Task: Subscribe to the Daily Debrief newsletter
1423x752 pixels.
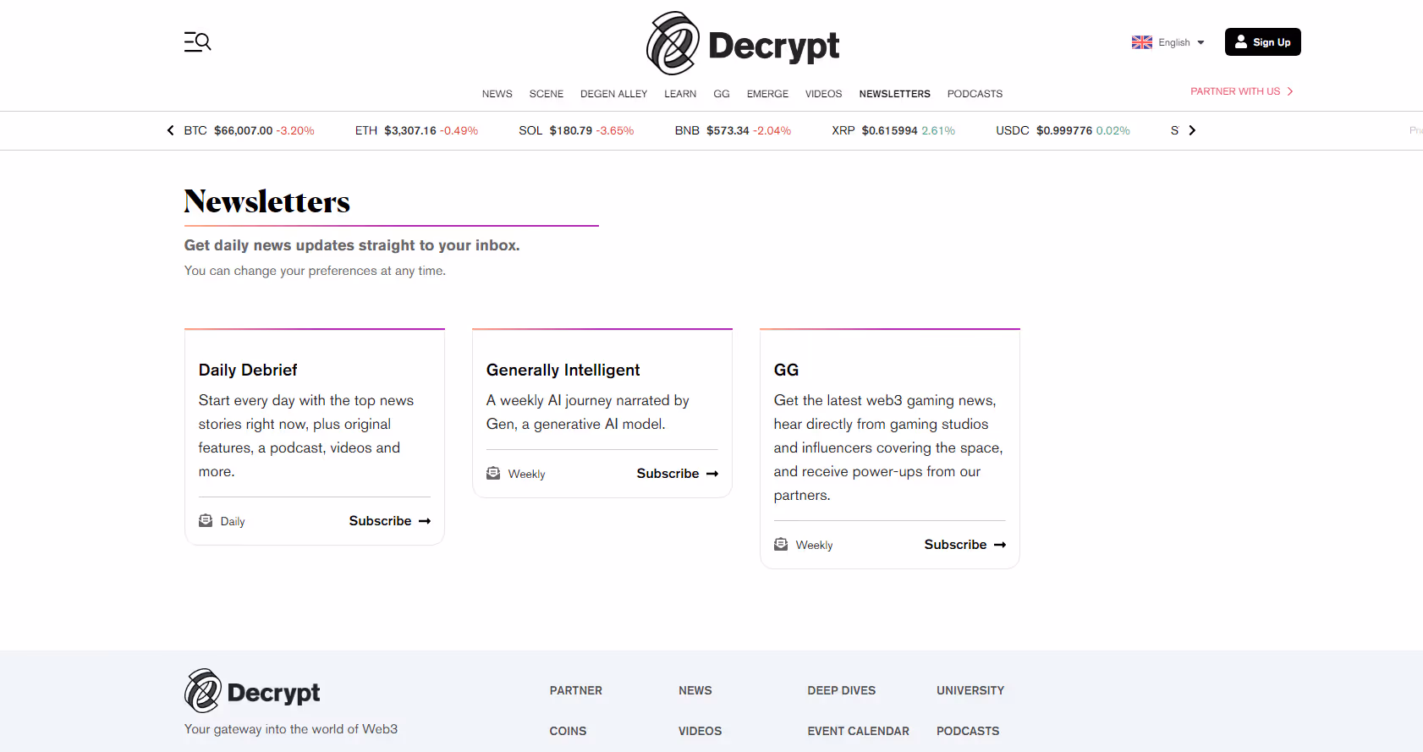Action: point(390,521)
